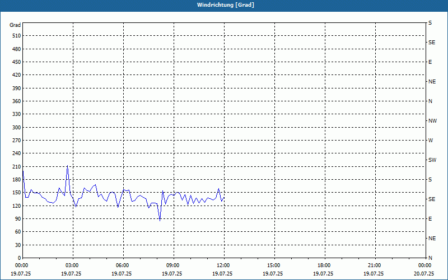
Task: Select the 20.07.25 date label
Action: pyautogui.click(x=424, y=274)
